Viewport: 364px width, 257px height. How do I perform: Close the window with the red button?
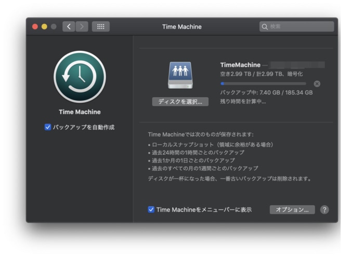35,26
